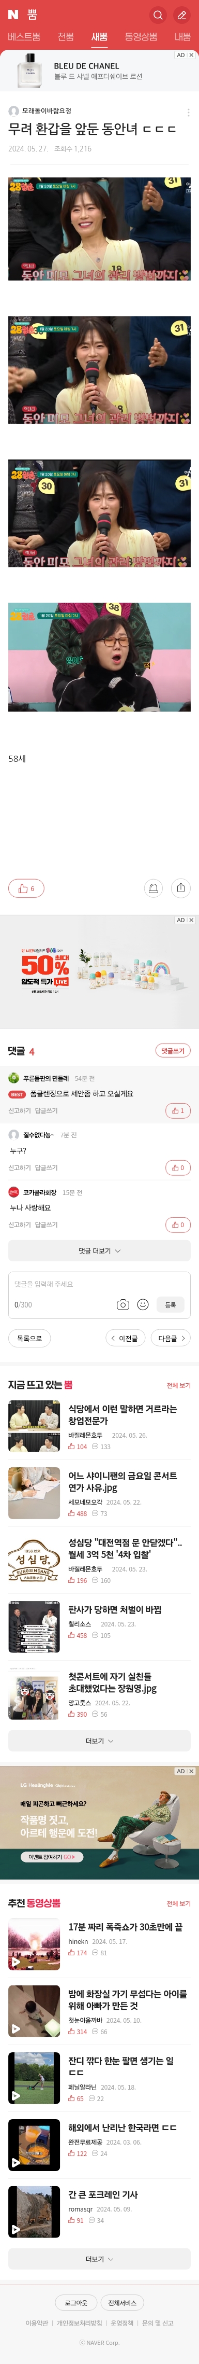Focus the comment input field
199x2364 pixels.
tap(99, 1284)
